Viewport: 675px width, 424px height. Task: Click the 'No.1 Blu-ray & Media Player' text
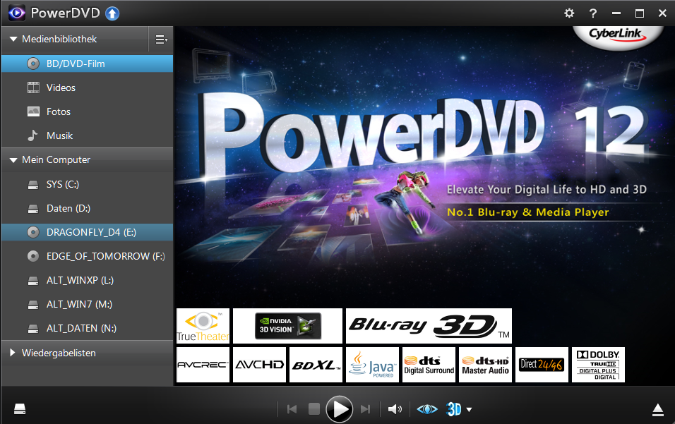click(x=527, y=212)
